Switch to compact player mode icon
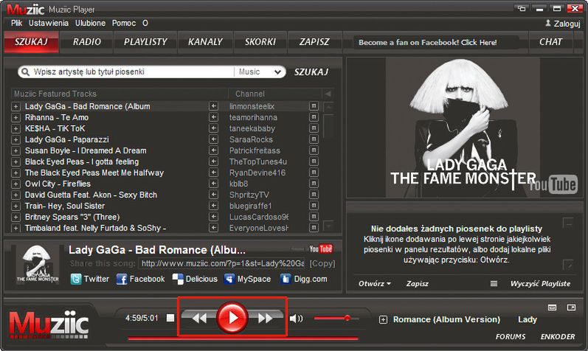 pyautogui.click(x=553, y=307)
